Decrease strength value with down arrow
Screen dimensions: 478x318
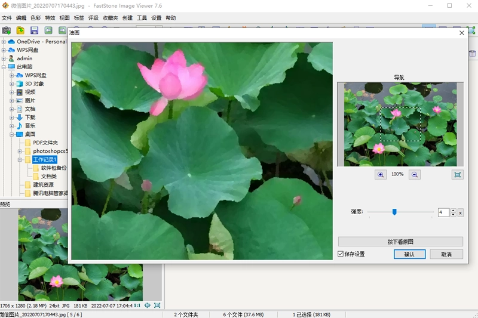[x=453, y=215]
